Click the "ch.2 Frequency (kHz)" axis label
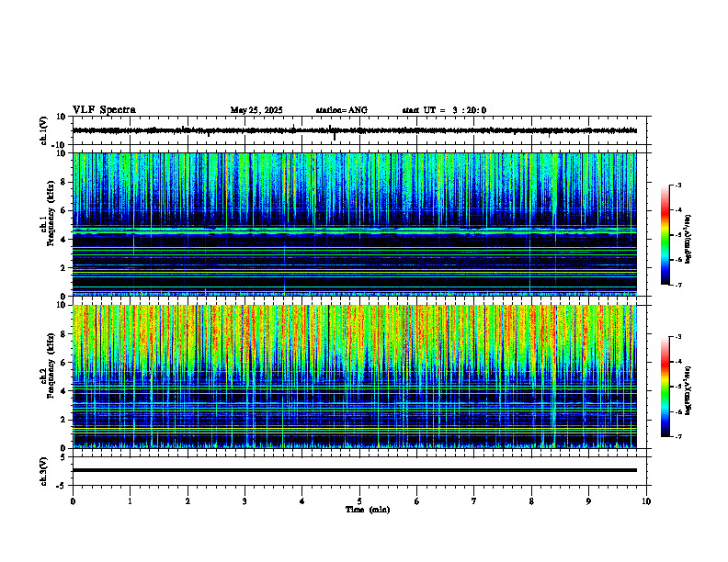728x562 pixels. (48, 365)
